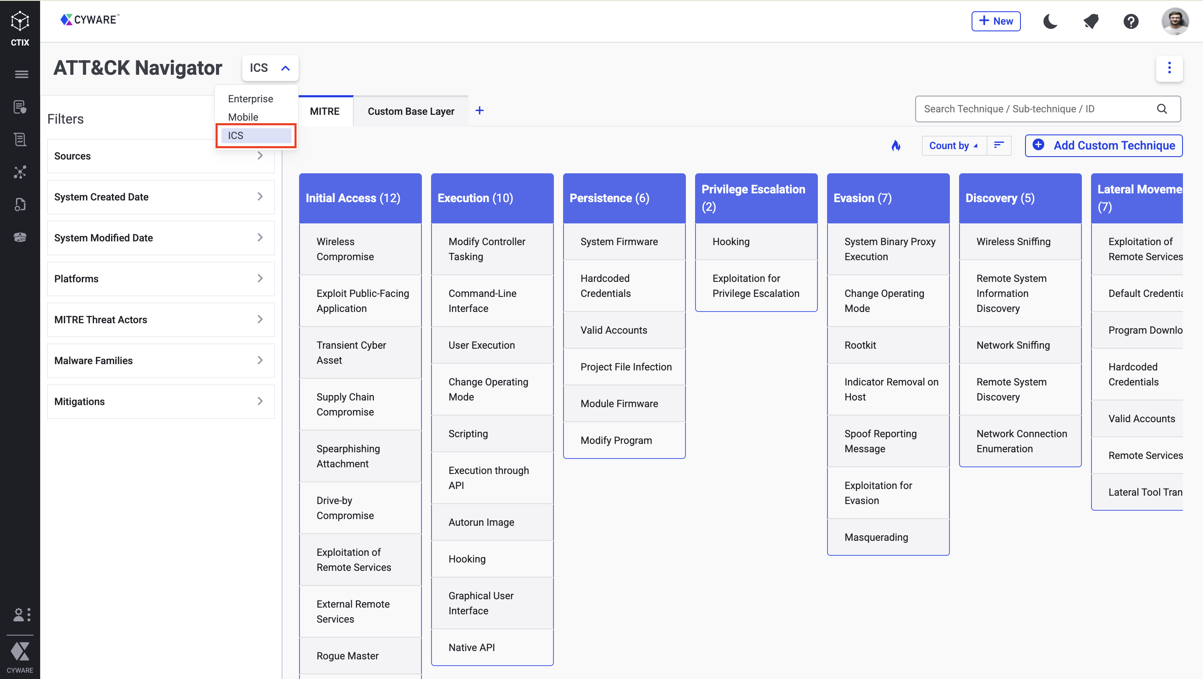Viewport: 1203px width, 679px height.
Task: Open the three-dot options menu
Action: tap(1169, 68)
